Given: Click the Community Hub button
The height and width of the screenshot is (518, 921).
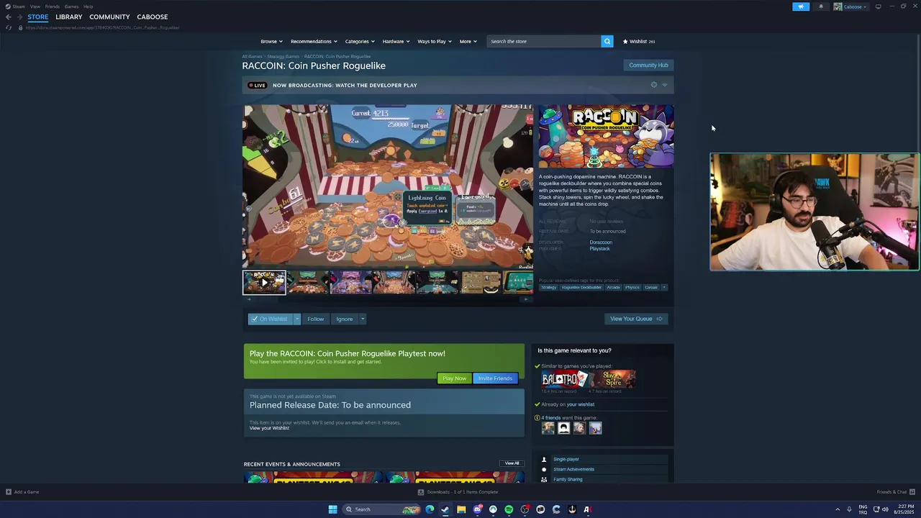Looking at the screenshot, I should tap(648, 65).
